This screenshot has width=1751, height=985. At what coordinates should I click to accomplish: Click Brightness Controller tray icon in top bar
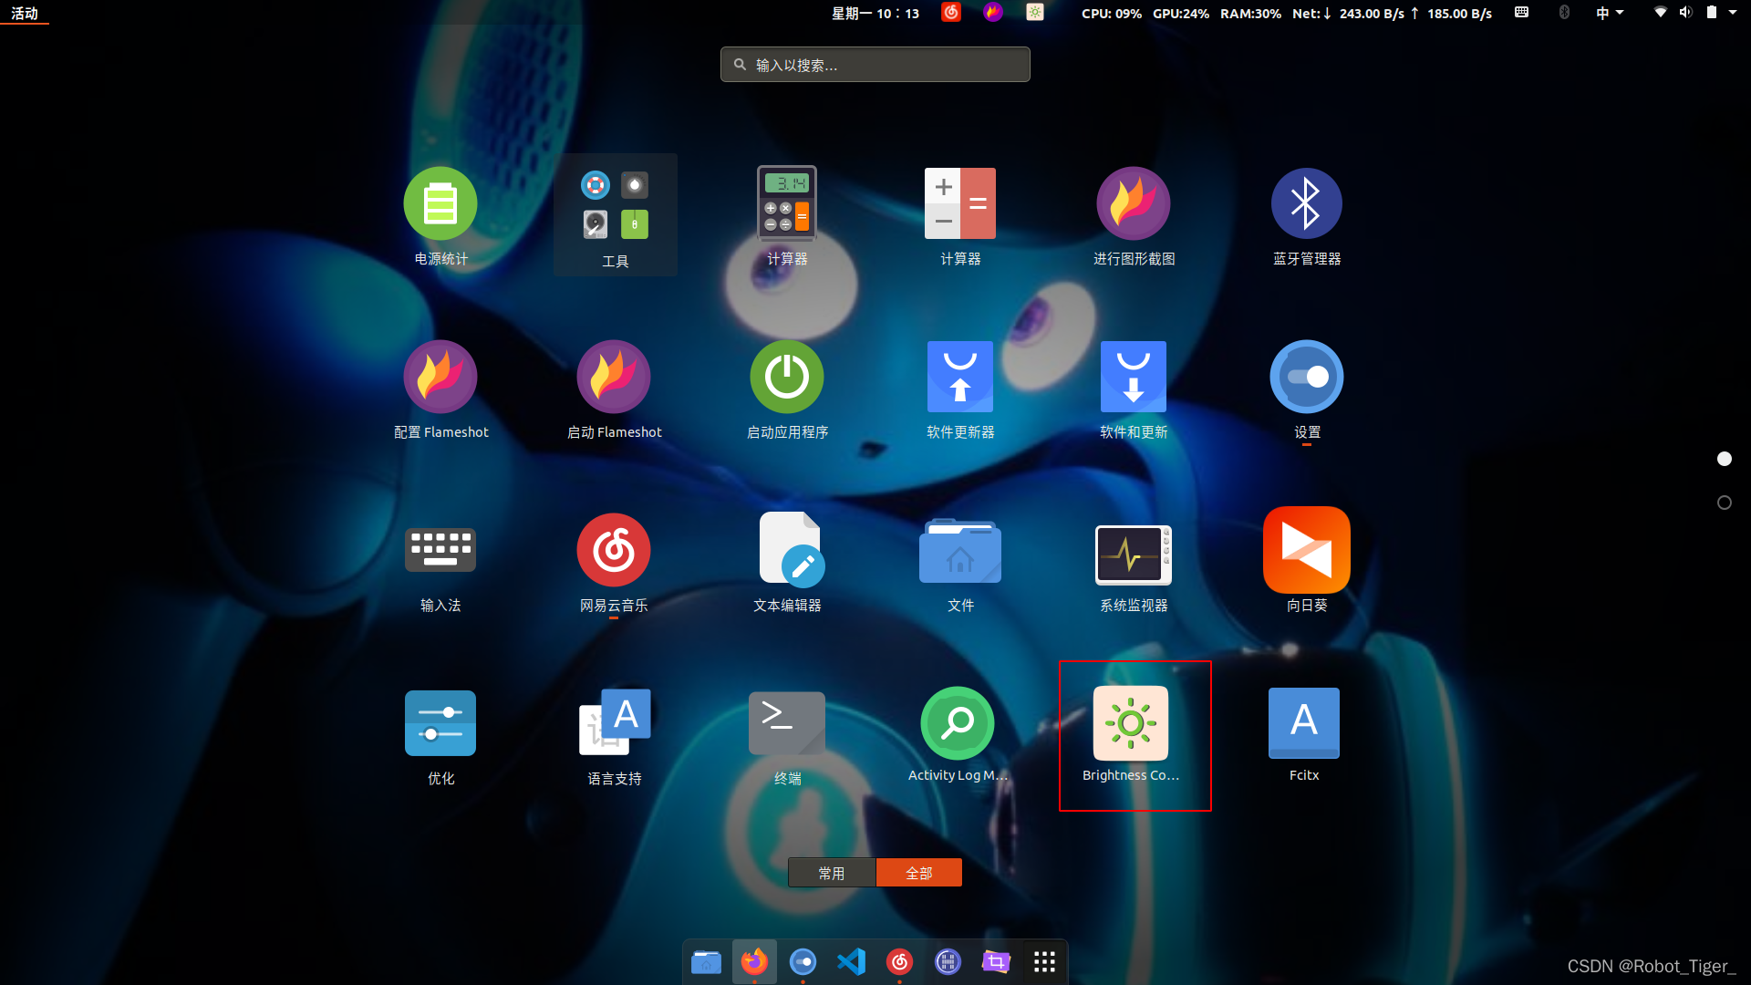coord(1035,12)
